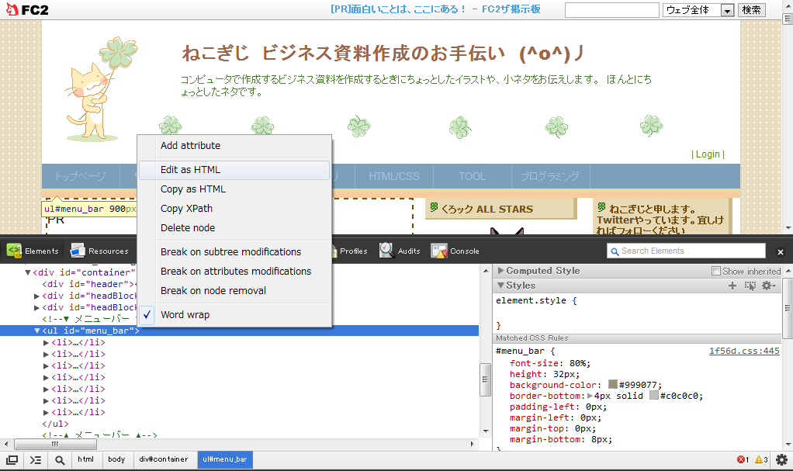793x471 pixels.
Task: Click the #999077 background color swatch
Action: pyautogui.click(x=612, y=385)
